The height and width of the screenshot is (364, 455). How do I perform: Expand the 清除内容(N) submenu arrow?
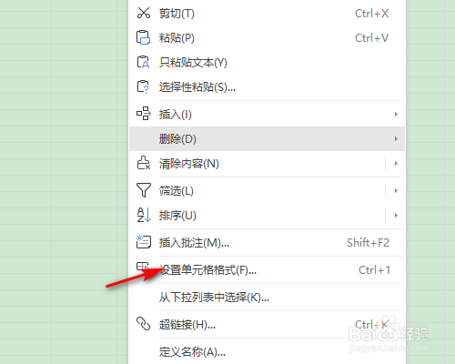pyautogui.click(x=396, y=163)
